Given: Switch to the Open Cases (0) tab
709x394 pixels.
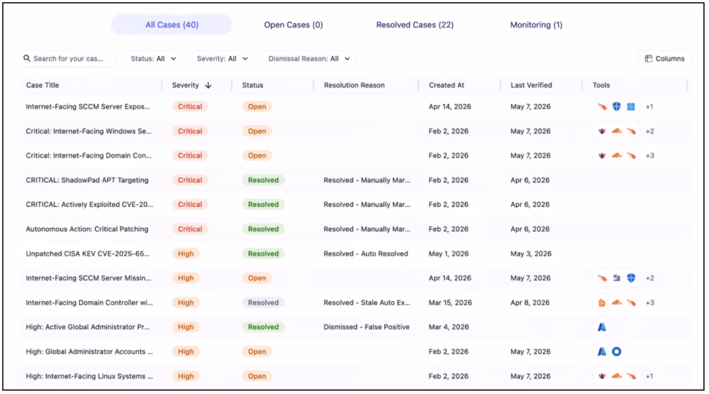Looking at the screenshot, I should click(294, 25).
